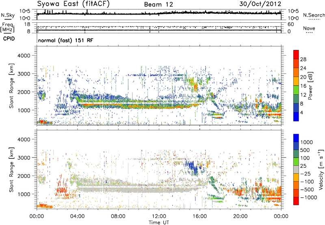325x225 pixels.
Task: Click the 'N.Search' legend label
Action: (x=314, y=15)
